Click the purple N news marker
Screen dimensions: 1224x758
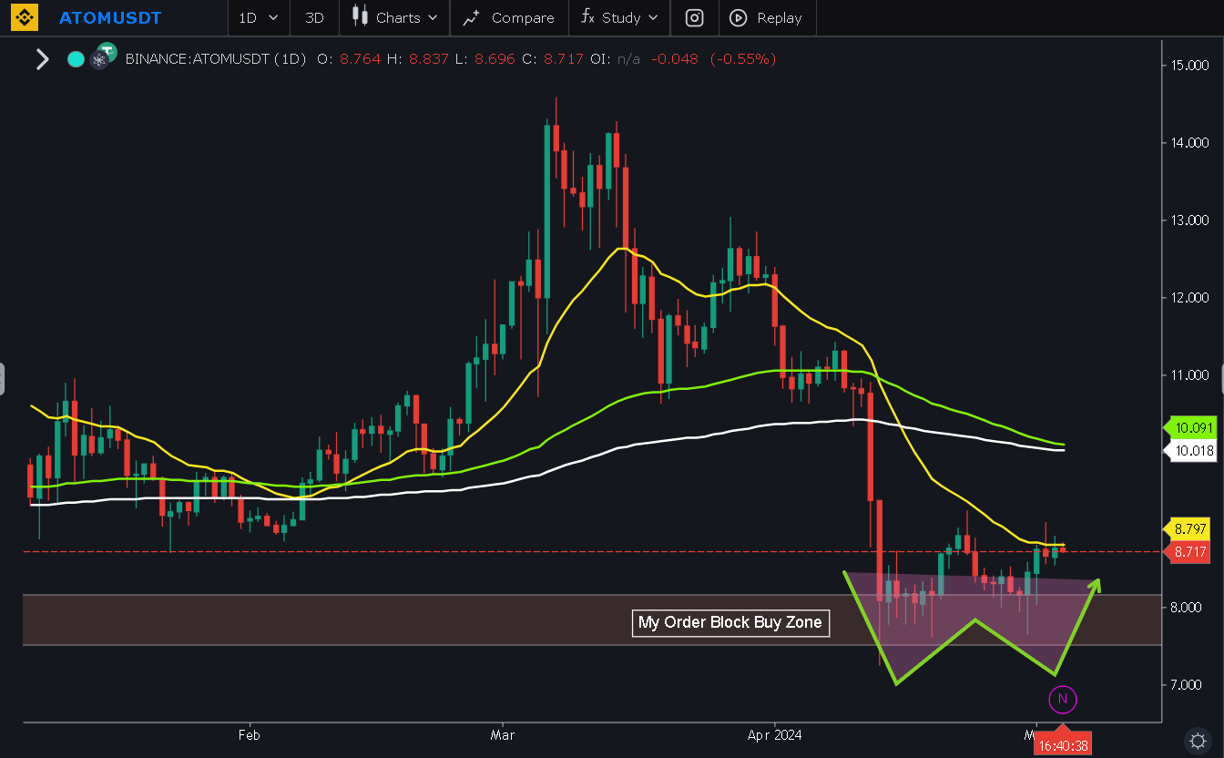pyautogui.click(x=1063, y=700)
